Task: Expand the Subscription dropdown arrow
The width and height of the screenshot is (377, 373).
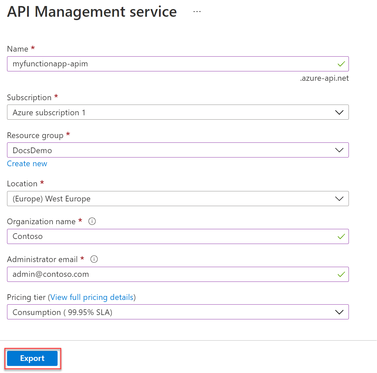Action: pyautogui.click(x=339, y=112)
